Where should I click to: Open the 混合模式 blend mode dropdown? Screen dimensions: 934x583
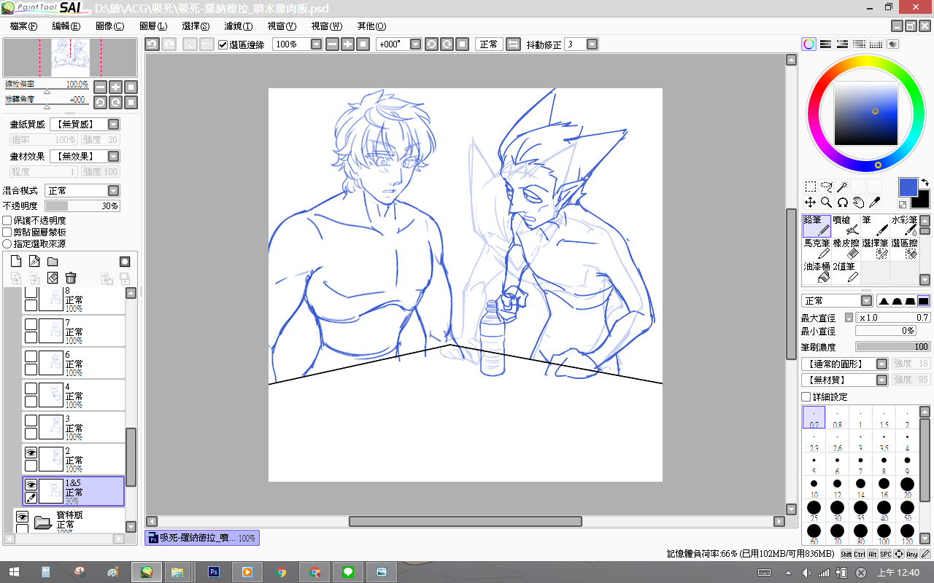pyautogui.click(x=113, y=190)
